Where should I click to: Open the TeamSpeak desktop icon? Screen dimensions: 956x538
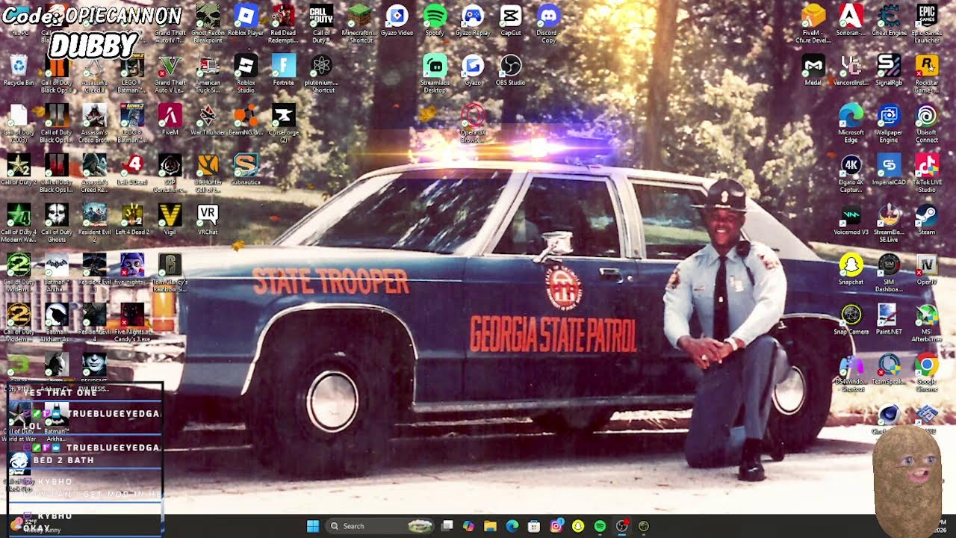[889, 369]
